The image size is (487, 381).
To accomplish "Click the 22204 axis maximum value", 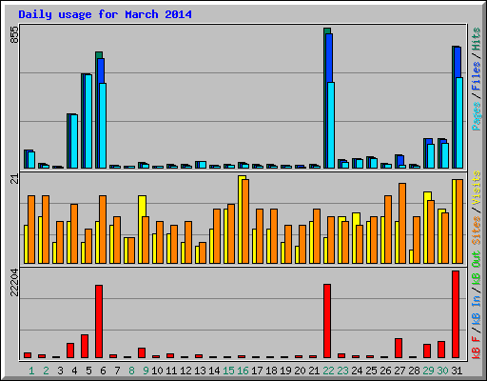I will 14,282.
